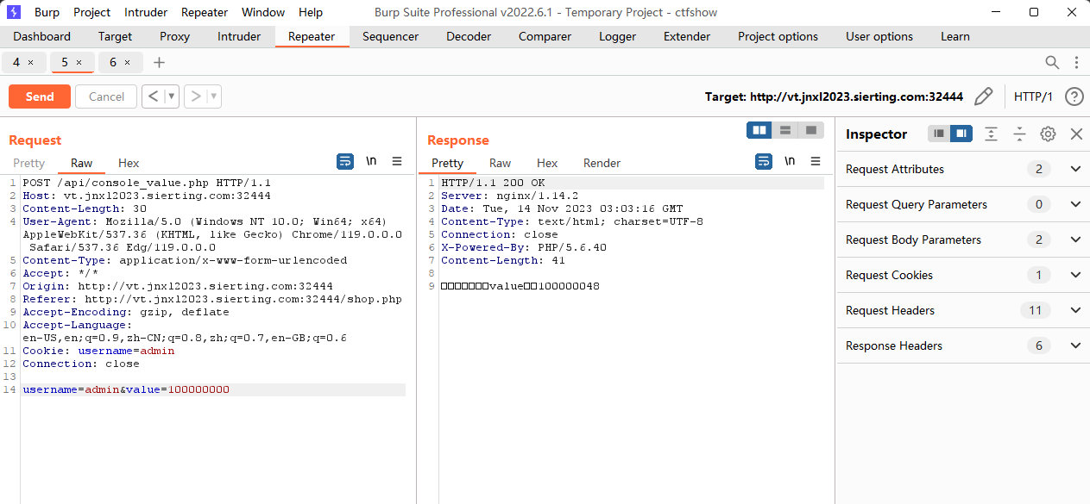Dock Inspector panel to the left side
This screenshot has width=1090, height=504.
pyautogui.click(x=939, y=134)
